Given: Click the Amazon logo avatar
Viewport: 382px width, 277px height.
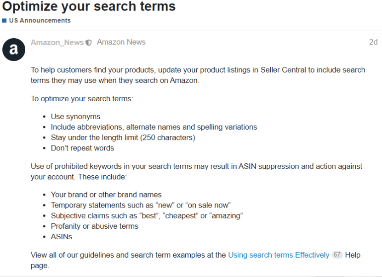Looking at the screenshot, I should (14, 49).
